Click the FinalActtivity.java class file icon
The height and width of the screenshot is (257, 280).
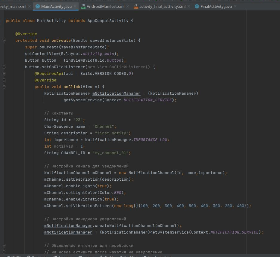(197, 6)
